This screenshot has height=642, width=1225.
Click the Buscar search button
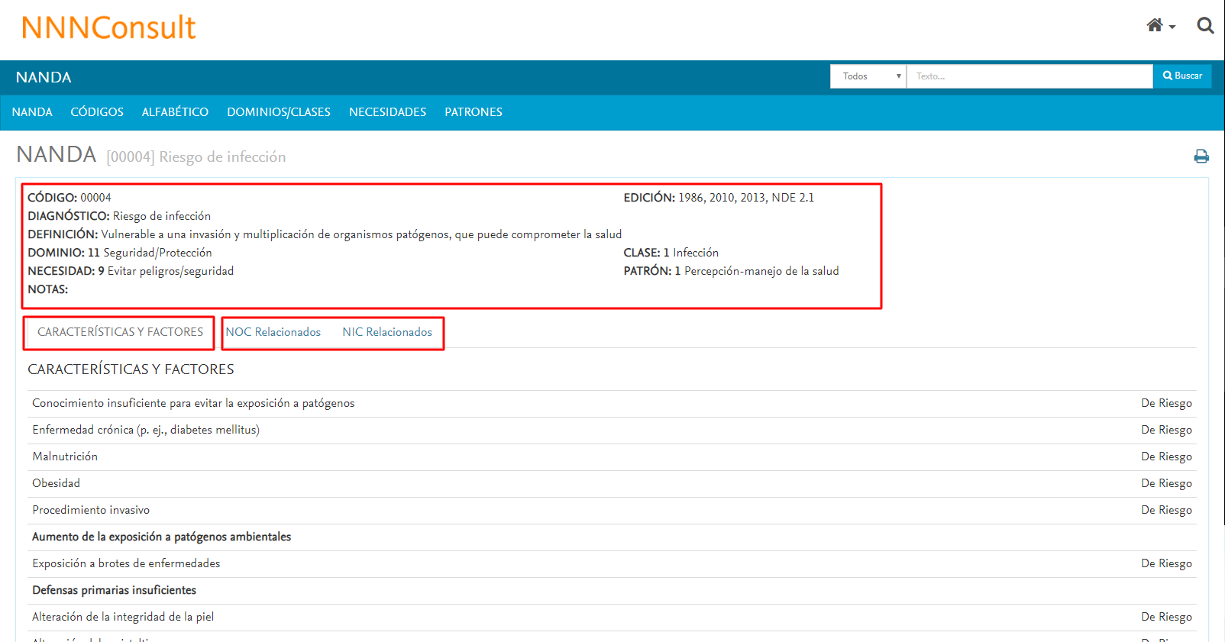(1182, 76)
